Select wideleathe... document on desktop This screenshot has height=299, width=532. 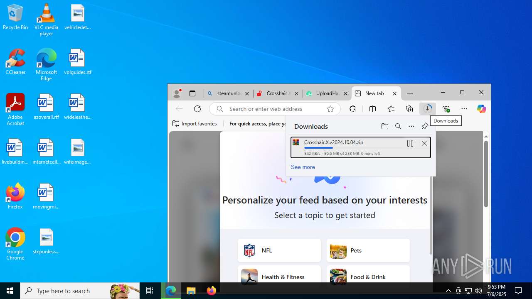pyautogui.click(x=77, y=107)
